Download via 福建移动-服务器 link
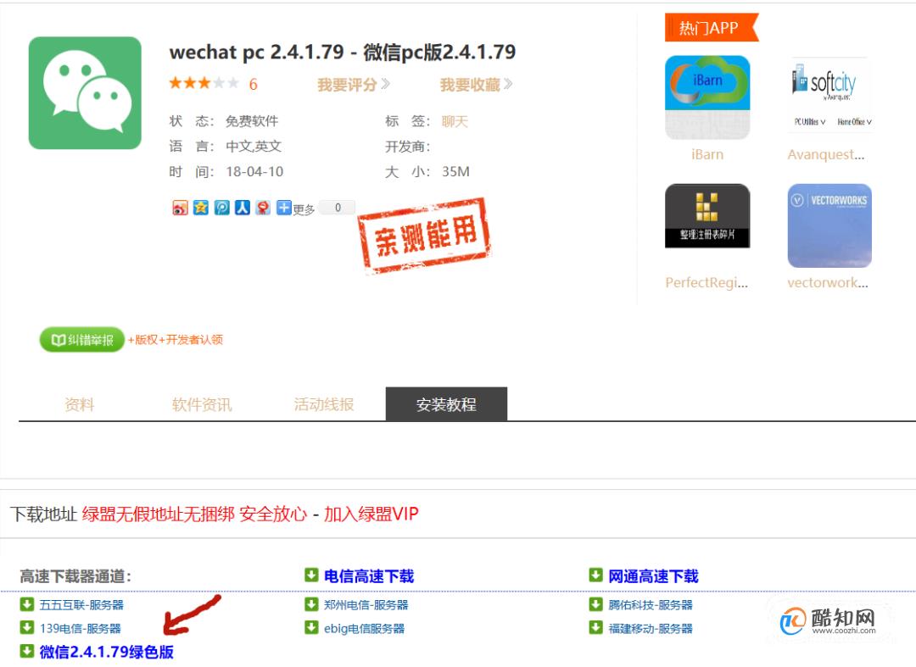The width and height of the screenshot is (916, 667). pyautogui.click(x=651, y=629)
